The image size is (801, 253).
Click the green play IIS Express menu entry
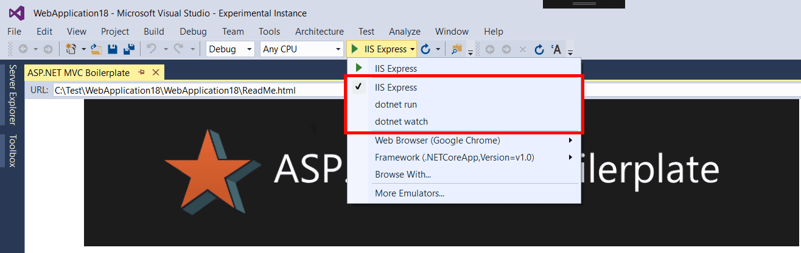click(464, 68)
